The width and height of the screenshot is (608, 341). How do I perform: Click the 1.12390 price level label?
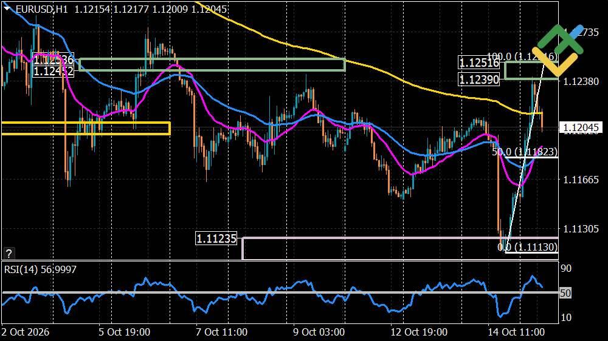(479, 79)
